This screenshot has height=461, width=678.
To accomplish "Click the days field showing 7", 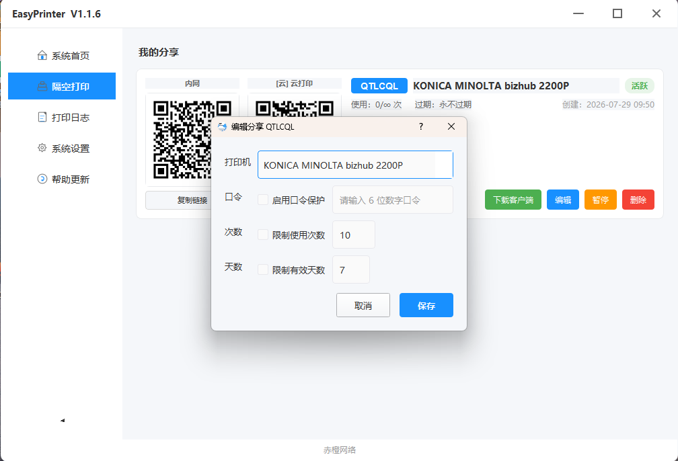I will [351, 269].
